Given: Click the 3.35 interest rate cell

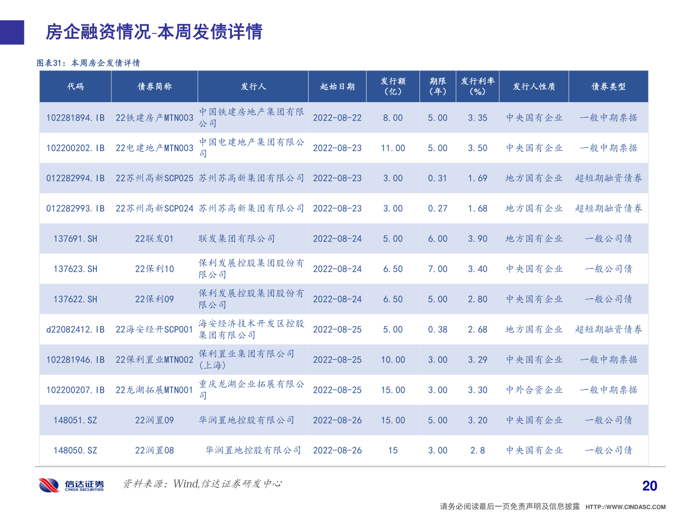Looking at the screenshot, I should click(x=478, y=118).
